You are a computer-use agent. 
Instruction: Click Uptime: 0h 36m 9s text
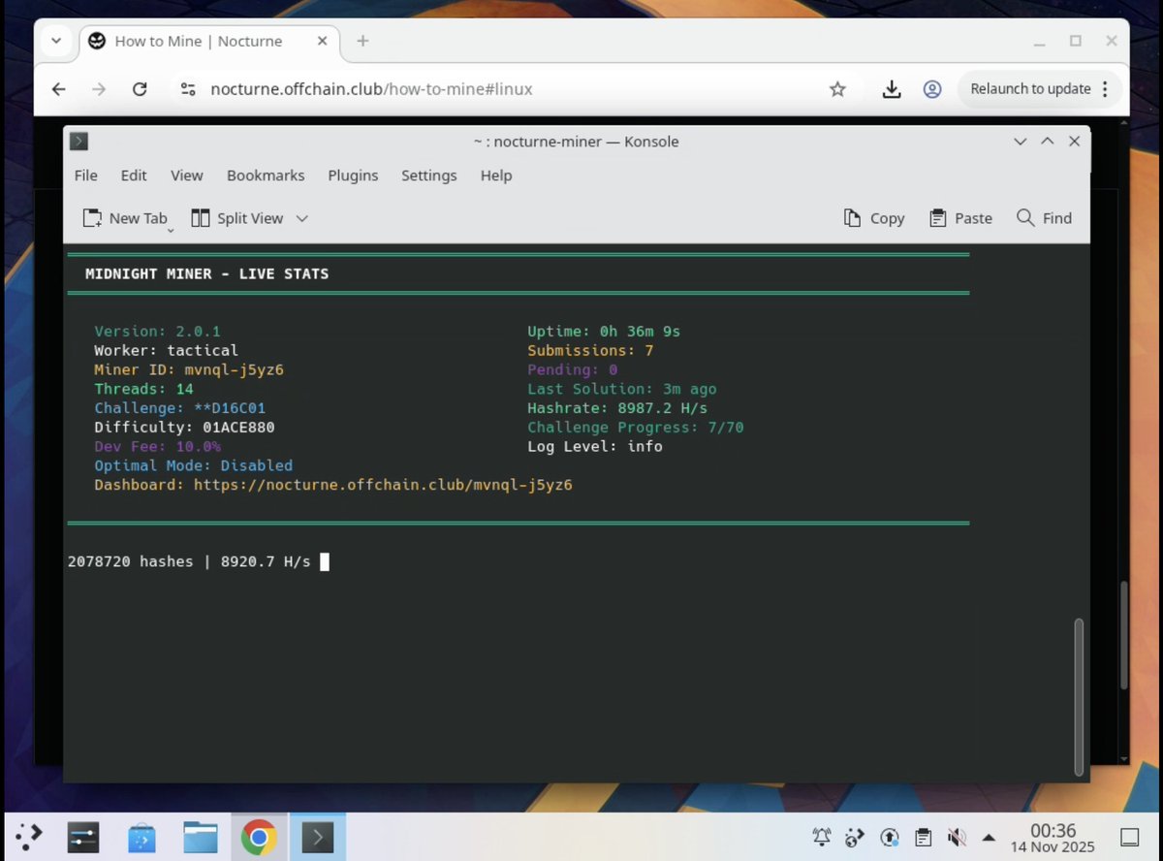(604, 332)
